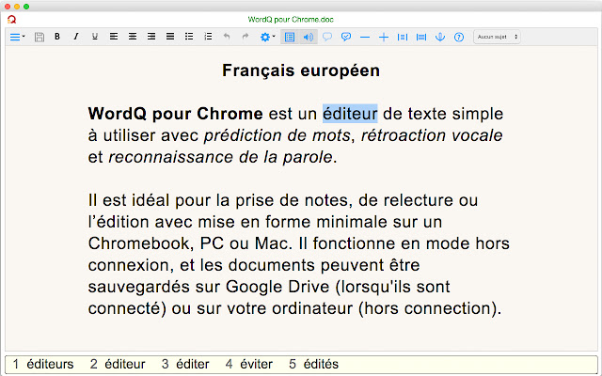Justify the text alignment

click(x=170, y=37)
